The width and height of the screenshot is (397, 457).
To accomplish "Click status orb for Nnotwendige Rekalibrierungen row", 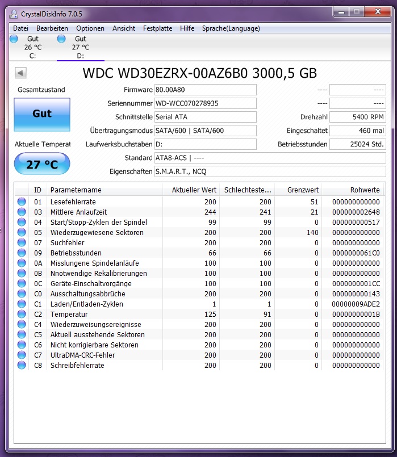I will 22,273.
